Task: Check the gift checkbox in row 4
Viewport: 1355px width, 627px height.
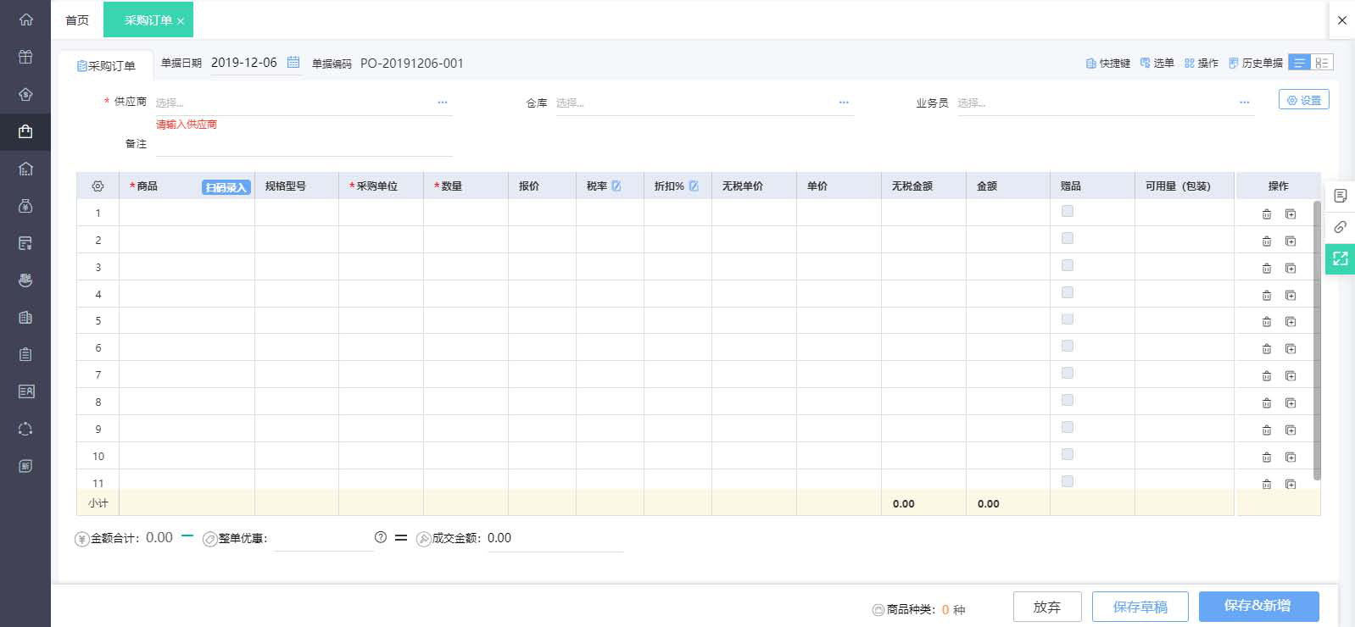Action: click(x=1068, y=292)
